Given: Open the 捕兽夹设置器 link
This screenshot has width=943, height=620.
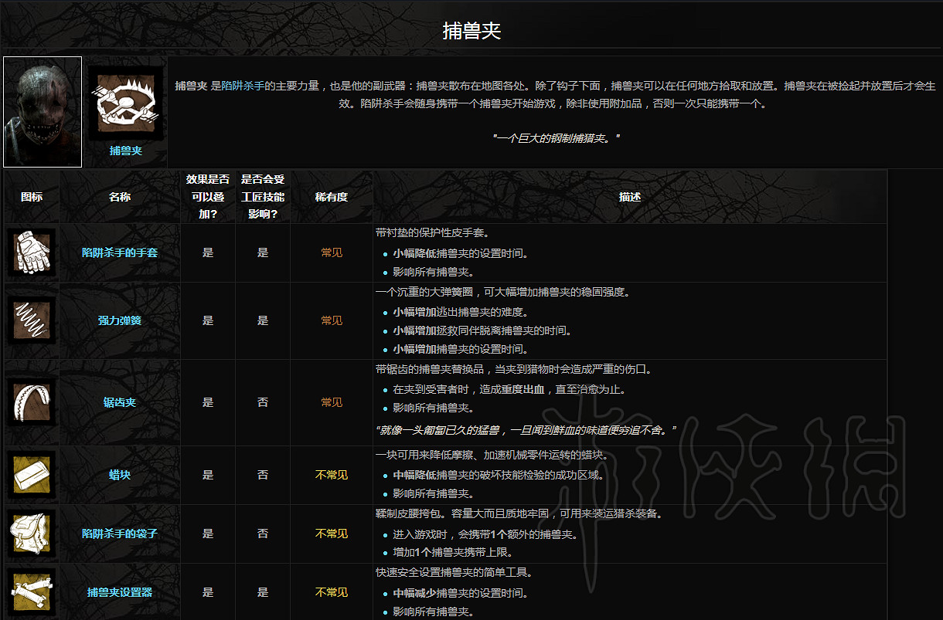Looking at the screenshot, I should click(120, 592).
